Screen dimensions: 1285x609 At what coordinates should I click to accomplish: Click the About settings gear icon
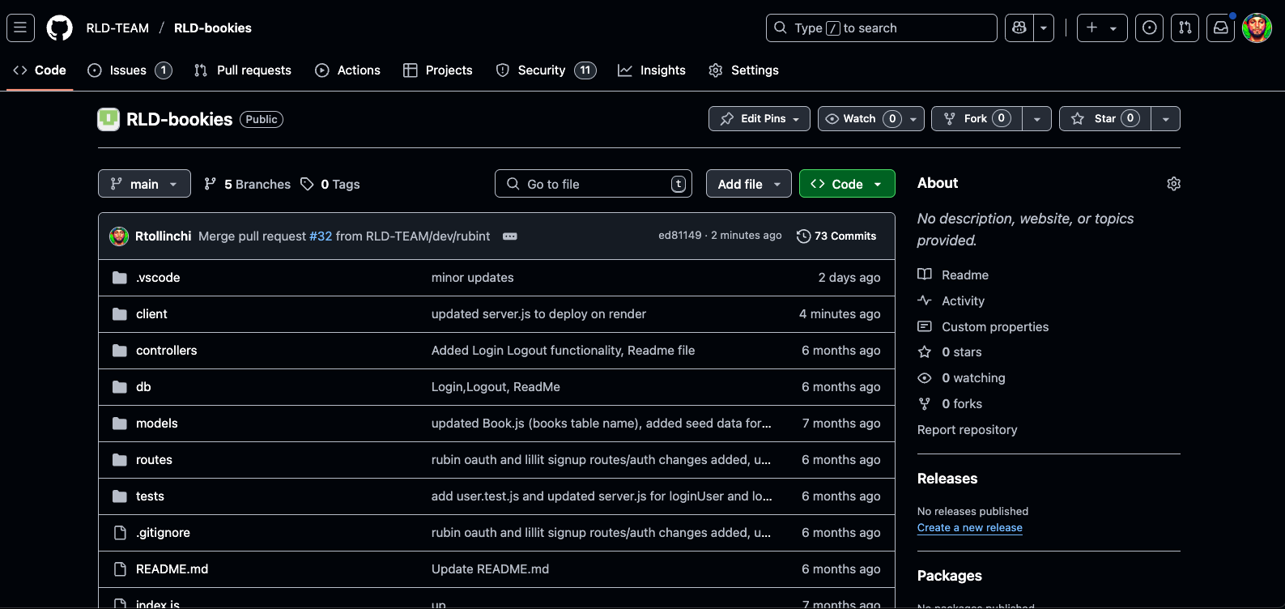1173,184
